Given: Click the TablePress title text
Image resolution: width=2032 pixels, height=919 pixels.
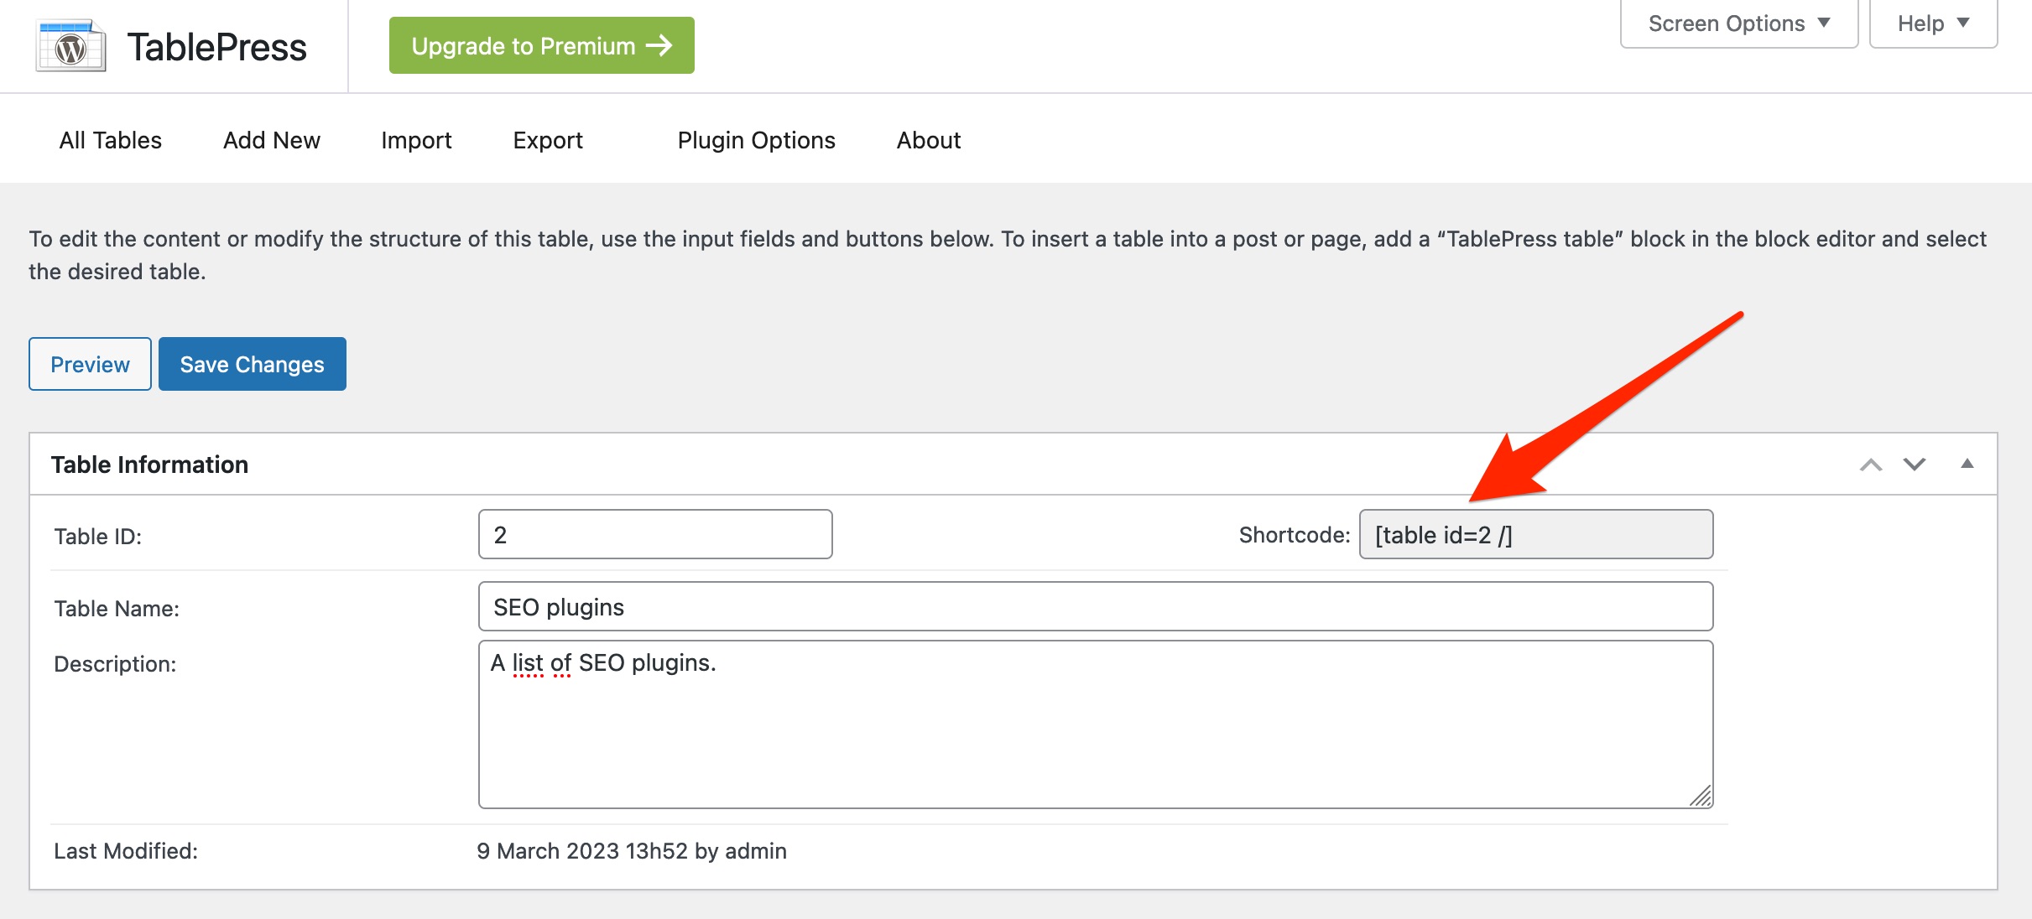Looking at the screenshot, I should tap(217, 47).
